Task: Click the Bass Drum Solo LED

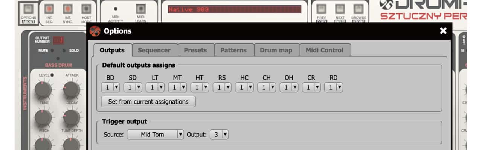Action: (64, 50)
